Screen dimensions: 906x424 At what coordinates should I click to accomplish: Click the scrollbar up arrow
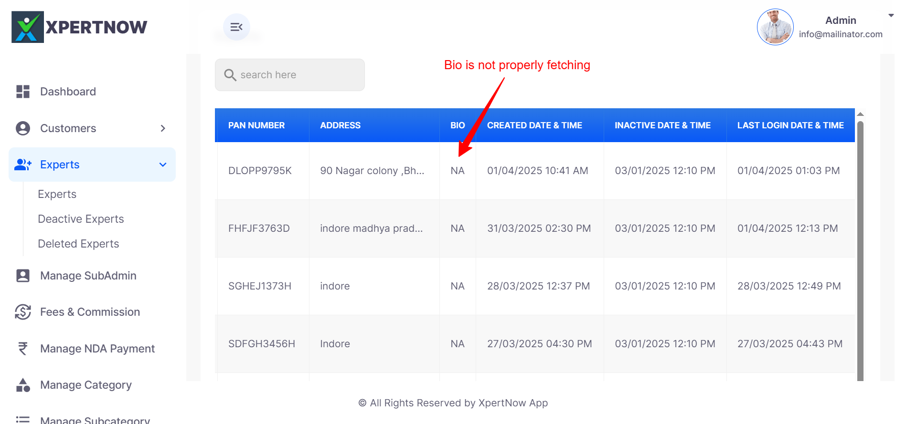[860, 114]
